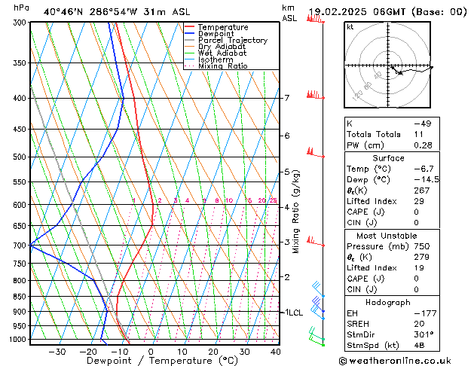The height and width of the screenshot is (366, 474).
Task: Click the 1000 hPa pressure label
Action: click(x=18, y=339)
